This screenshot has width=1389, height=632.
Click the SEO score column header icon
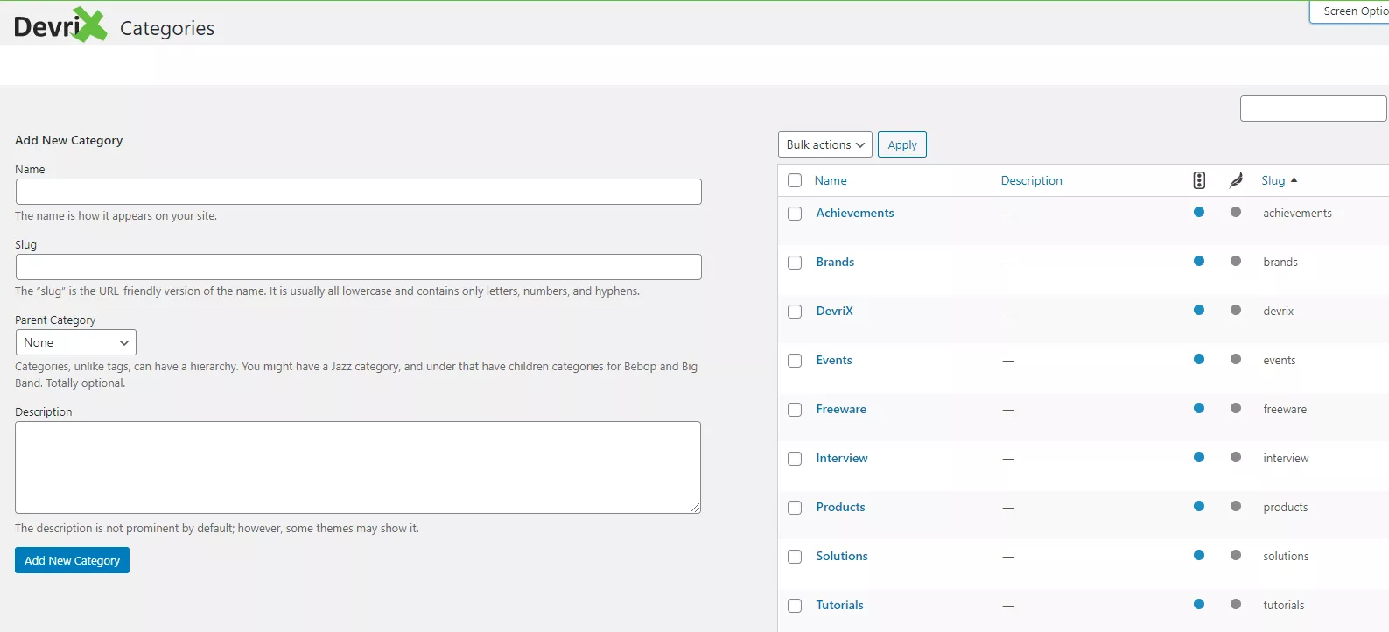pos(1199,180)
